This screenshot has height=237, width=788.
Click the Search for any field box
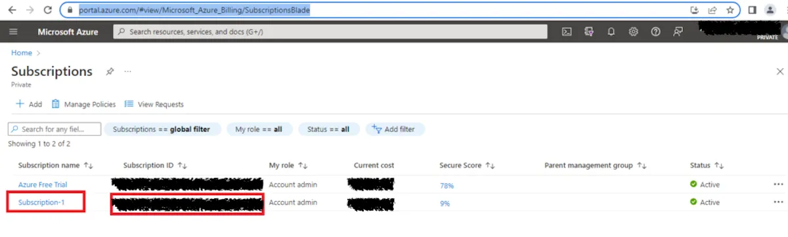click(x=55, y=129)
